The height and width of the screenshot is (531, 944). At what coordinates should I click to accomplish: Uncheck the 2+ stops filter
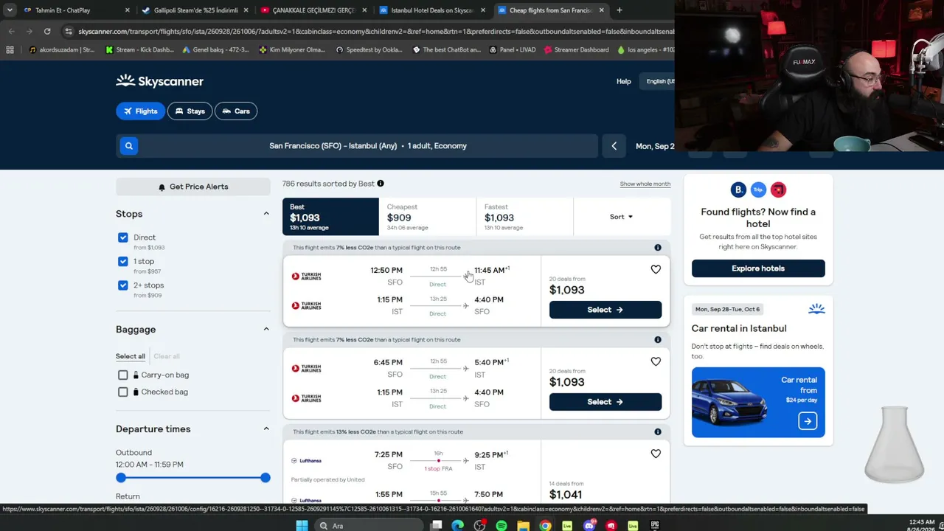pos(123,285)
